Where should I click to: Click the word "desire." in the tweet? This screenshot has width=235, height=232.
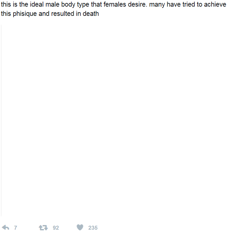tap(137, 4)
